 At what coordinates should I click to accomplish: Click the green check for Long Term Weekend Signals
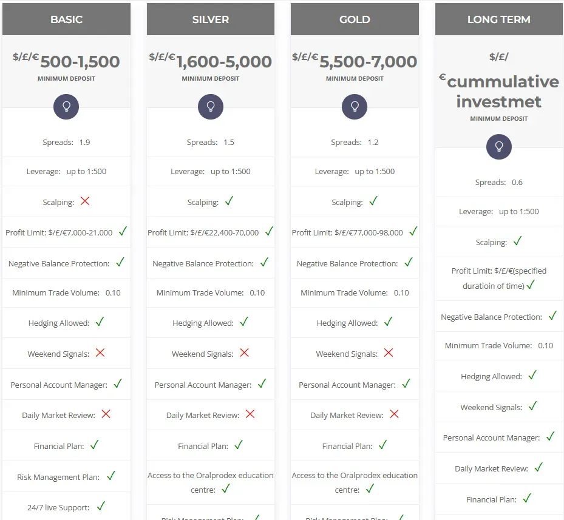coord(532,406)
